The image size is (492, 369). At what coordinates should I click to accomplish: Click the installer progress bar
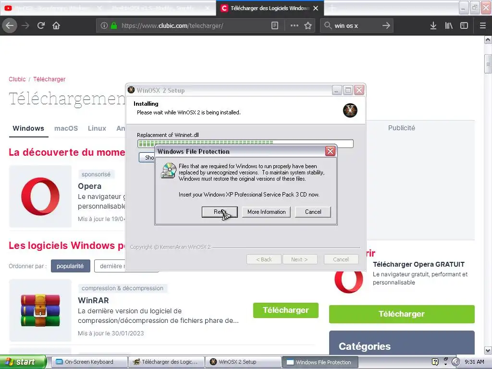point(246,144)
